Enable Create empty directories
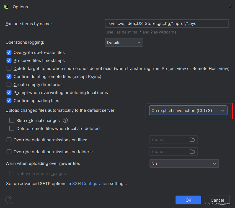Viewport: 235px width, 208px height. 9,84
